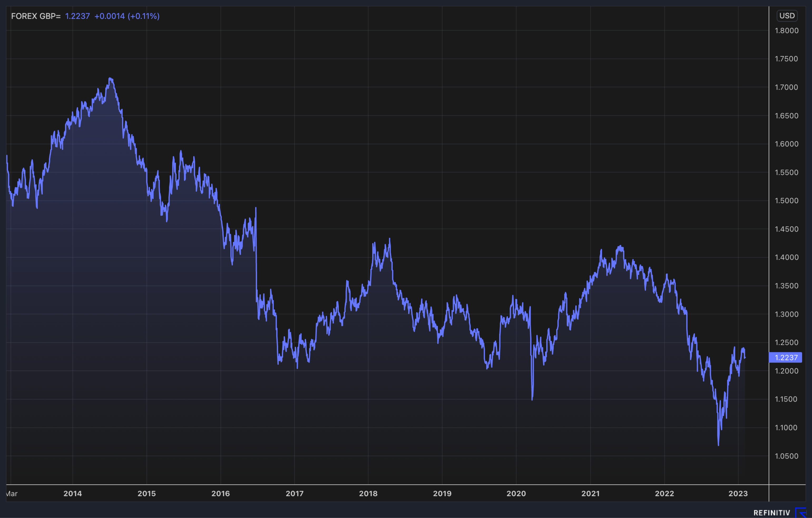Click the 2014 year label on time axis
Image resolution: width=812 pixels, height=518 pixels.
72,493
